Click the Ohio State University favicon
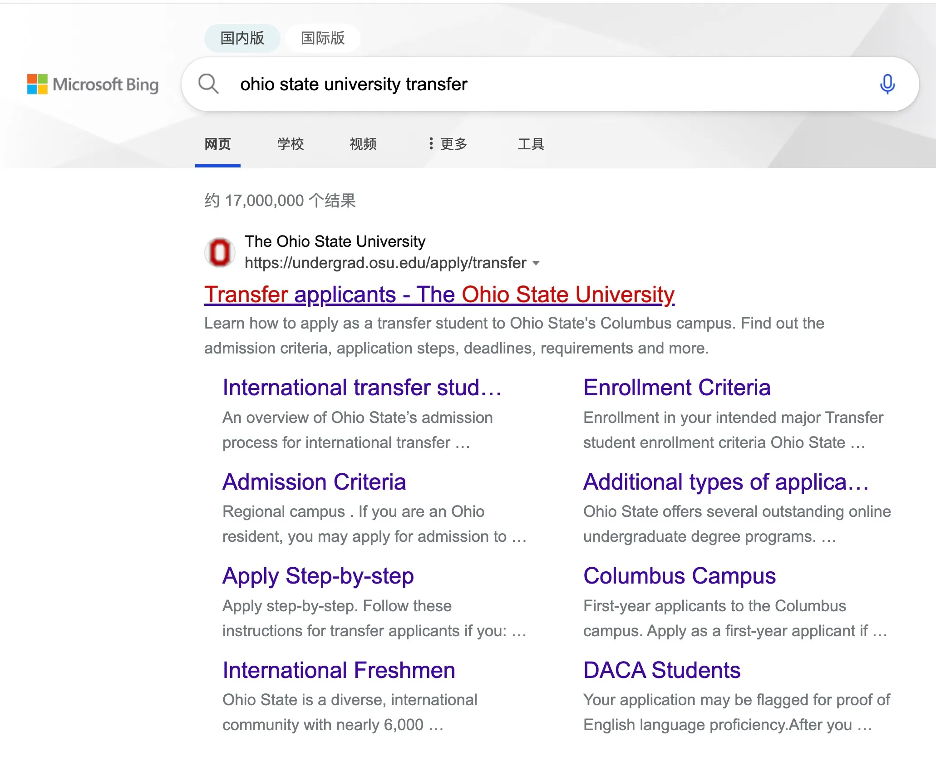Screen dimensions: 936x766 [220, 252]
